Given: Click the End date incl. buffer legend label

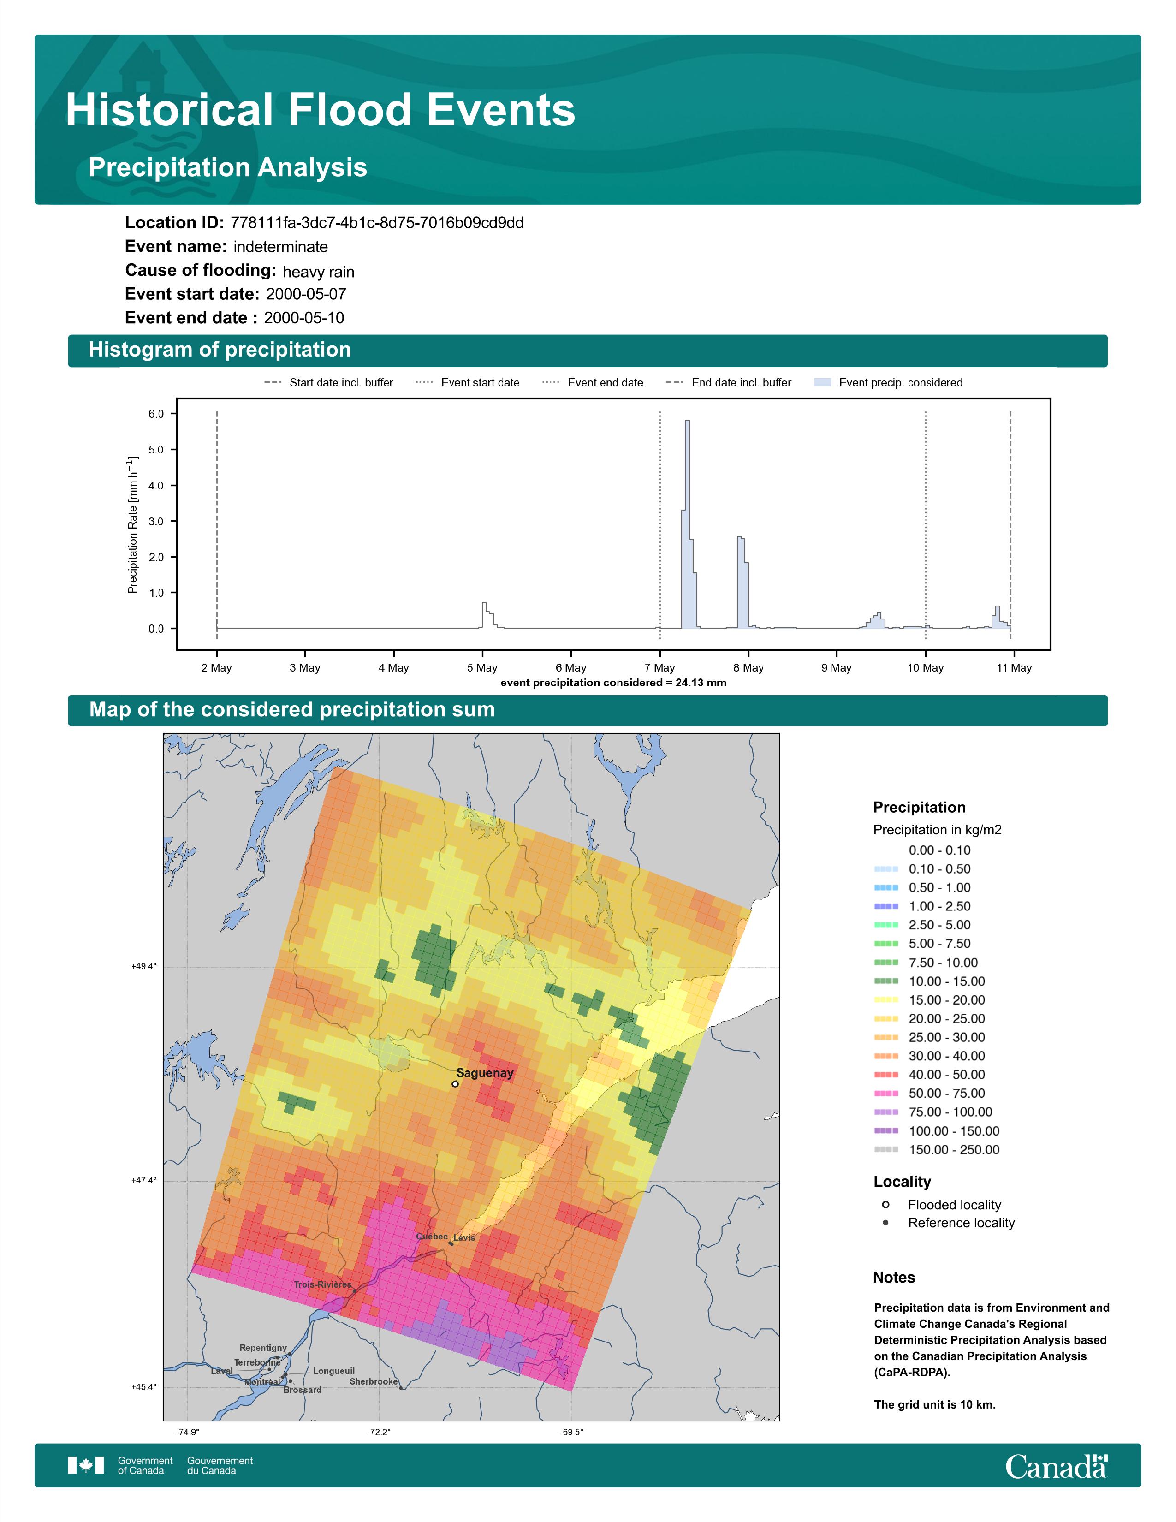Looking at the screenshot, I should pos(741,383).
